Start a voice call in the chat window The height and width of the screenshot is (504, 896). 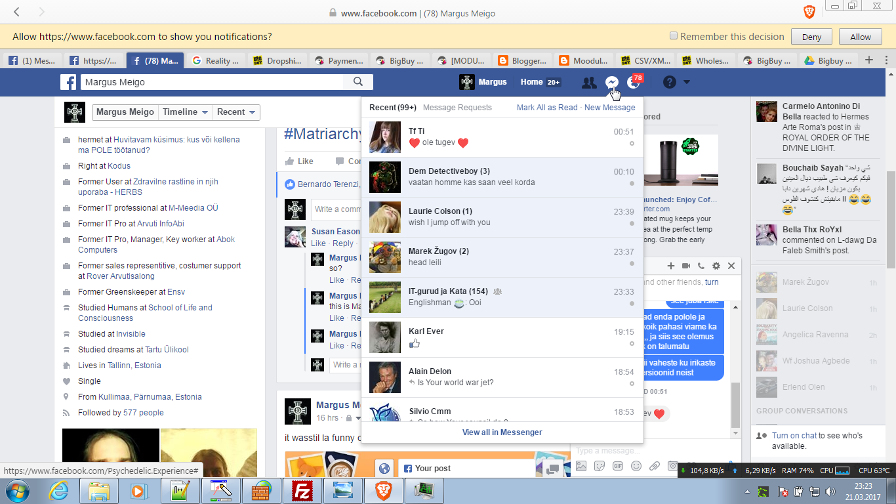701,266
